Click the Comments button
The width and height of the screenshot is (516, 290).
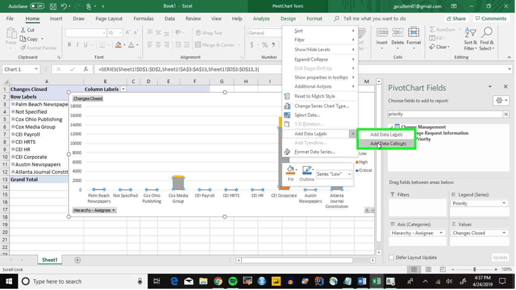pos(491,19)
